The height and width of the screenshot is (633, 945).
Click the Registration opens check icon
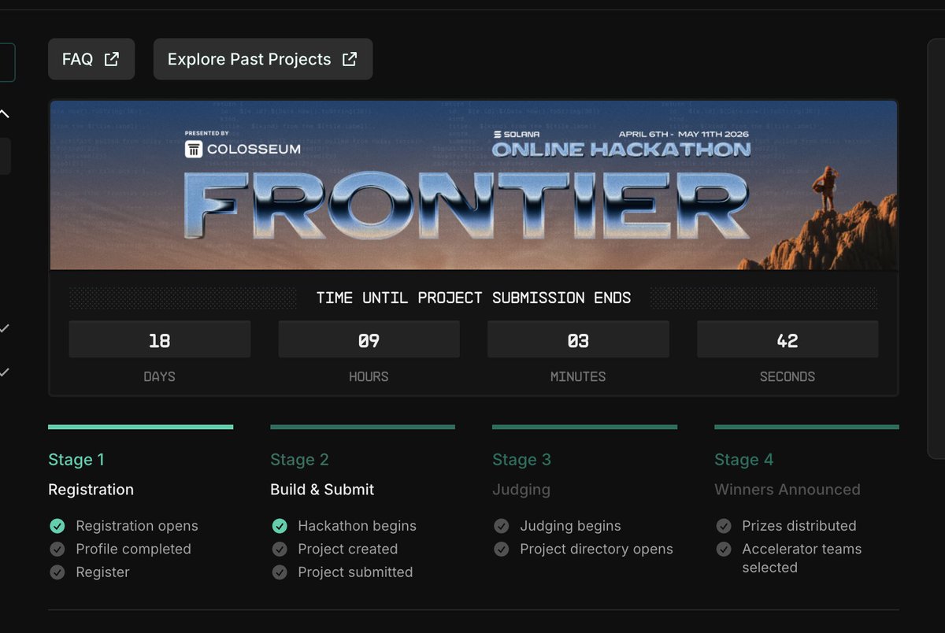pos(57,526)
